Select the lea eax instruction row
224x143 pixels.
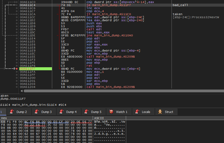click(115, 20)
